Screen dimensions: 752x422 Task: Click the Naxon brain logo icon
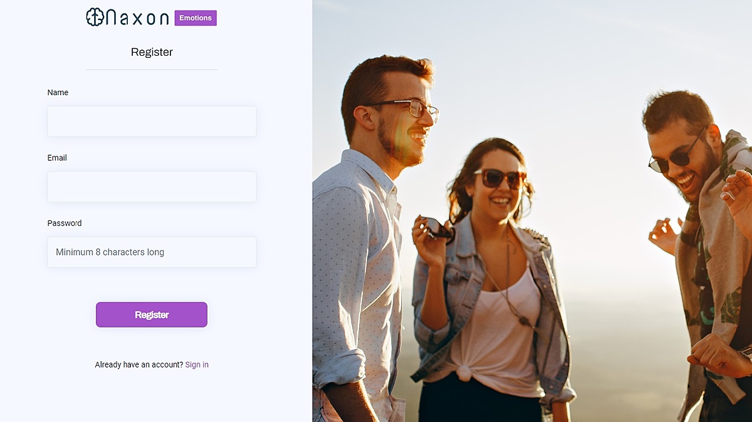pos(95,18)
